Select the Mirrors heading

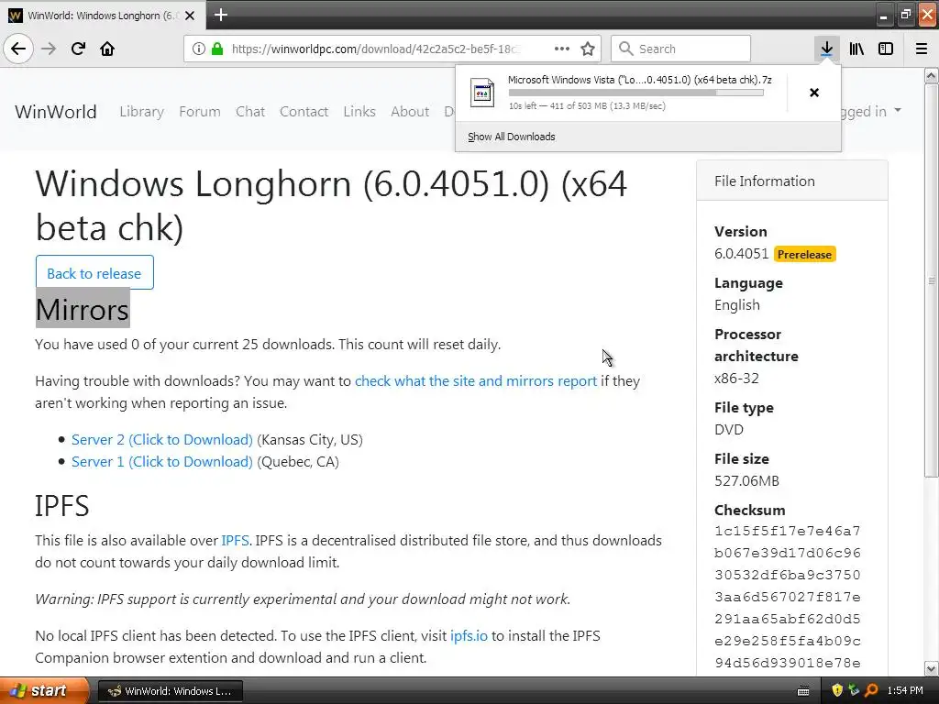click(83, 309)
